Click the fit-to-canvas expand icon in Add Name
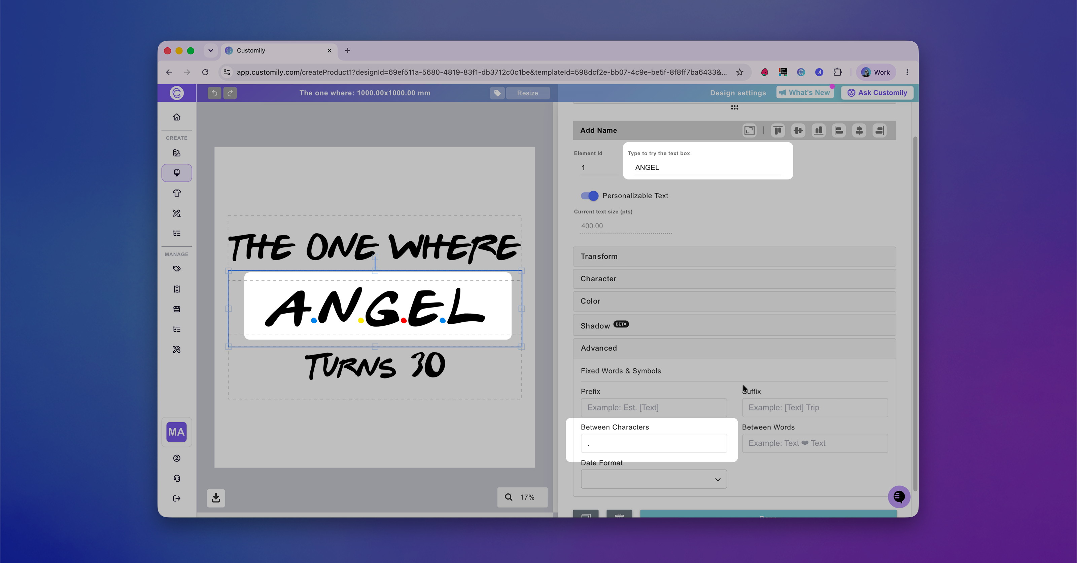 click(x=749, y=131)
